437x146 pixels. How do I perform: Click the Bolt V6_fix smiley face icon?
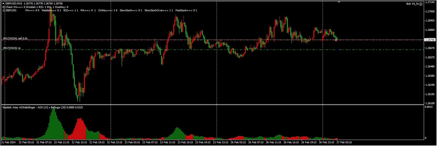pyautogui.click(x=421, y=4)
